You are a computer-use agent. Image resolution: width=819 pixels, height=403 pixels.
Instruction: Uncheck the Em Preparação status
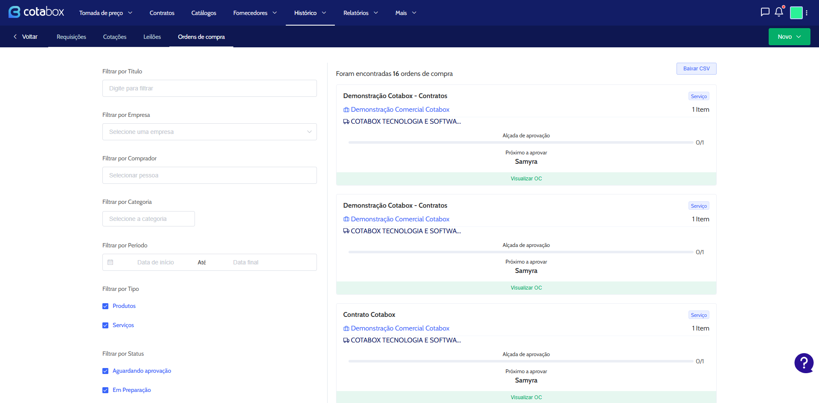coord(105,390)
